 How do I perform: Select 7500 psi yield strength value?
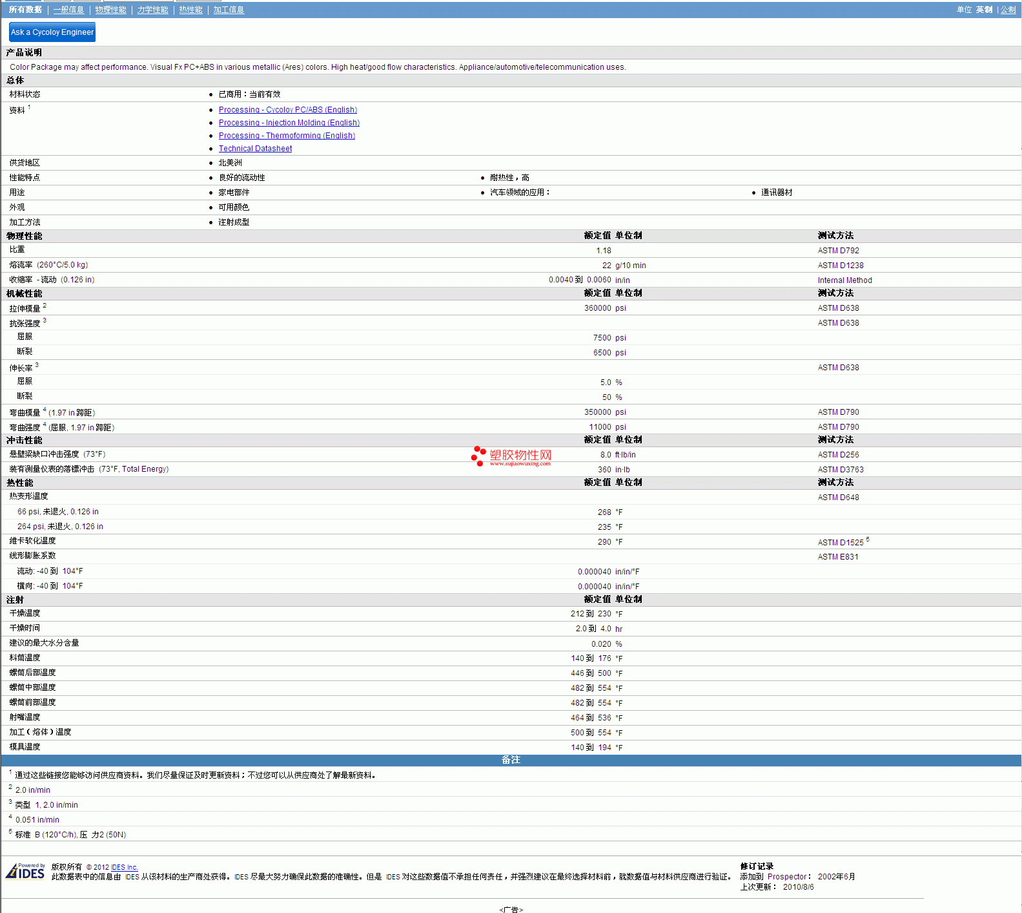tap(609, 338)
